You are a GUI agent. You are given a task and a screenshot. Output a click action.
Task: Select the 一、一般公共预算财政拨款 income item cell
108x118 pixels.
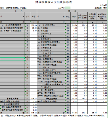click(x=12, y=25)
